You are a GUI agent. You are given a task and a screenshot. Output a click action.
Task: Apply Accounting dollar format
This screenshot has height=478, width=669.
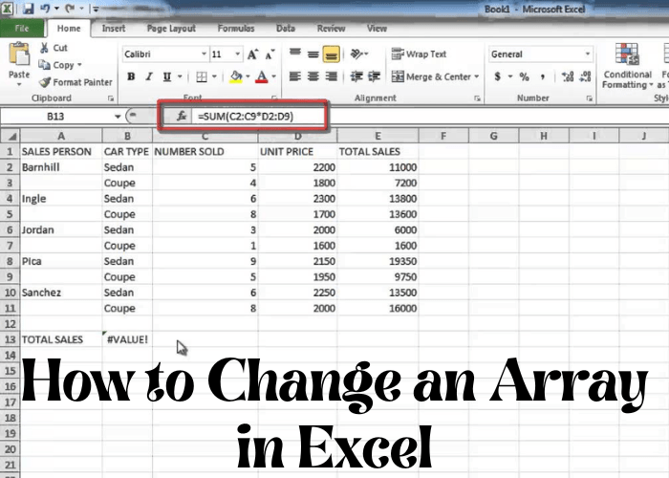(x=498, y=76)
